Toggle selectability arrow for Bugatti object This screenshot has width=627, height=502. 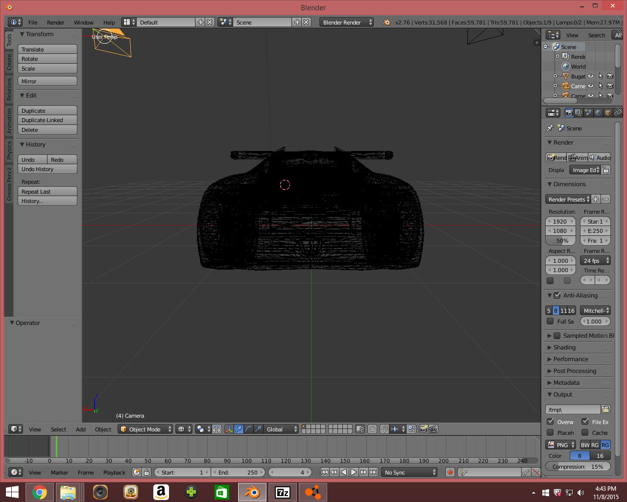[x=601, y=76]
